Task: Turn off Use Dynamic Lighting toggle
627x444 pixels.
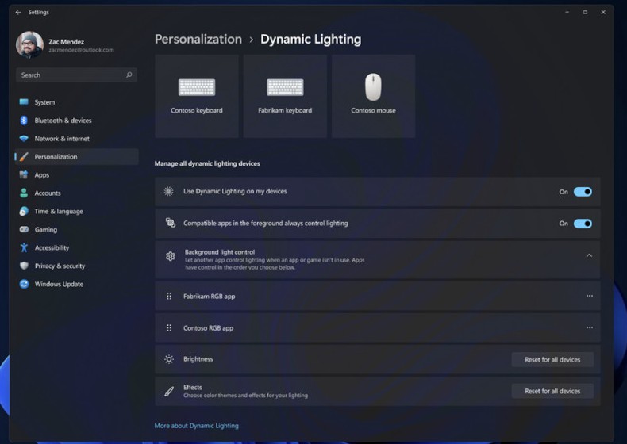Action: click(x=583, y=192)
